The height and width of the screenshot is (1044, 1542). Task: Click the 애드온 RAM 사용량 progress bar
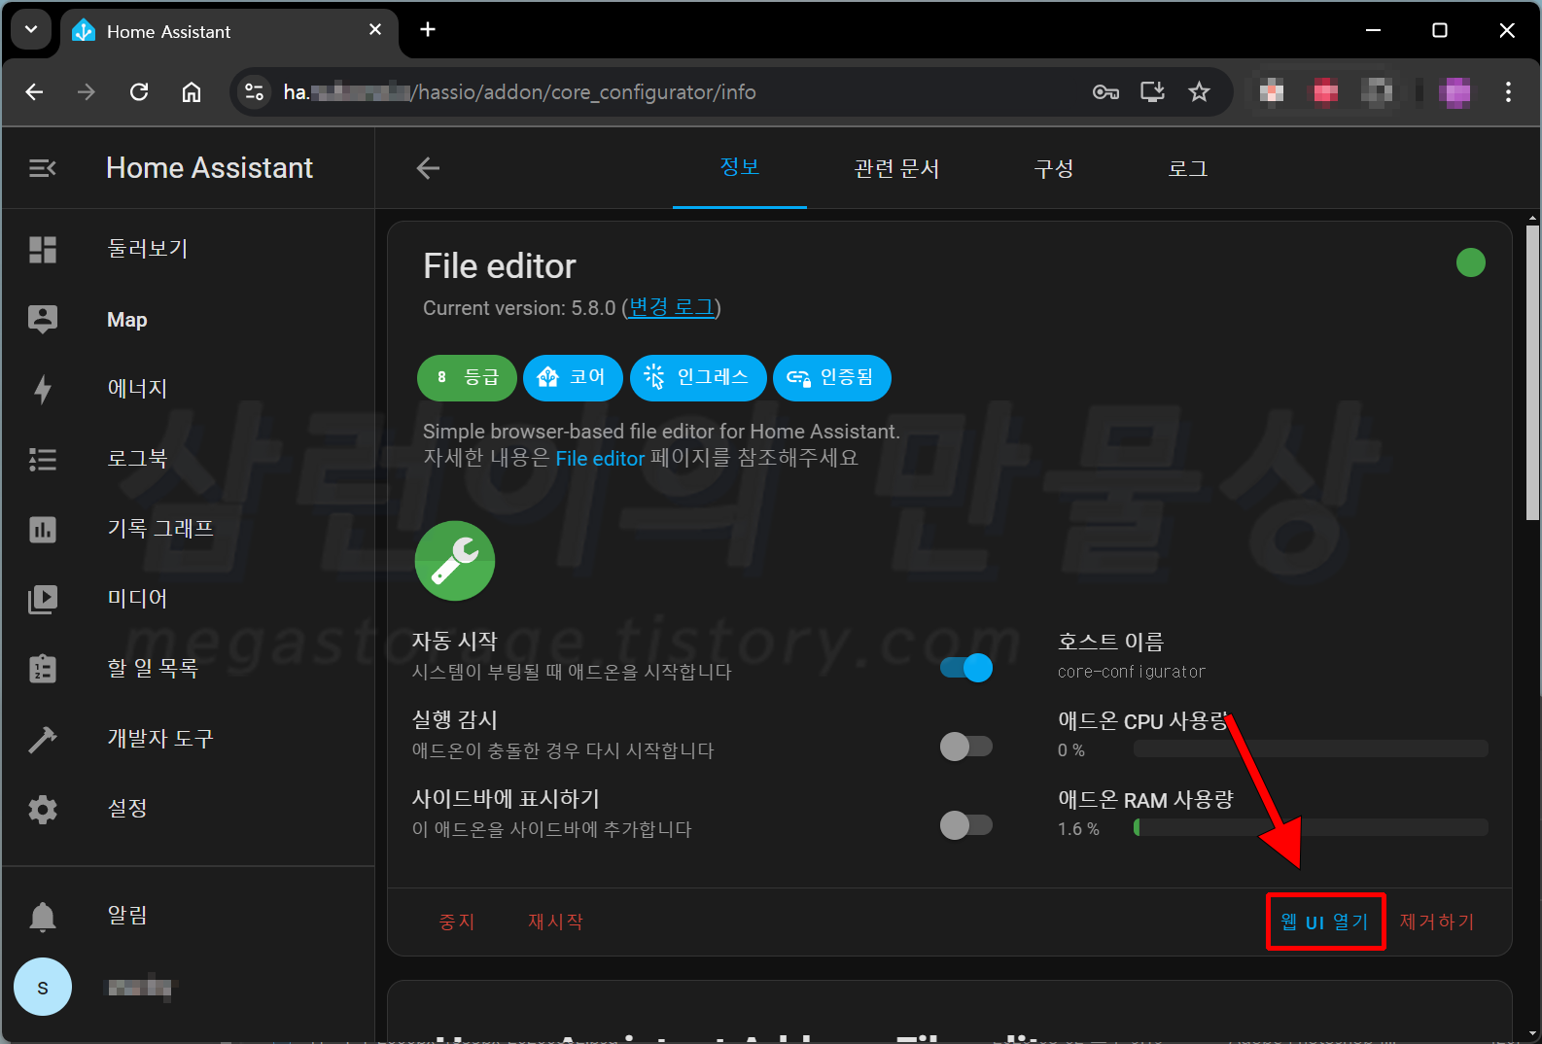point(1311,827)
